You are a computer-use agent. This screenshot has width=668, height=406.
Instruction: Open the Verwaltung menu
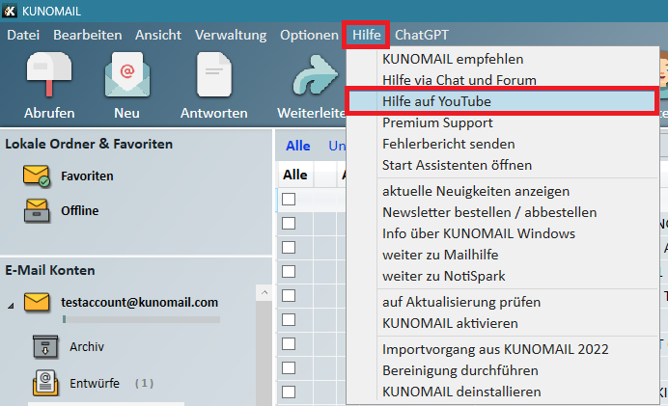[231, 35]
